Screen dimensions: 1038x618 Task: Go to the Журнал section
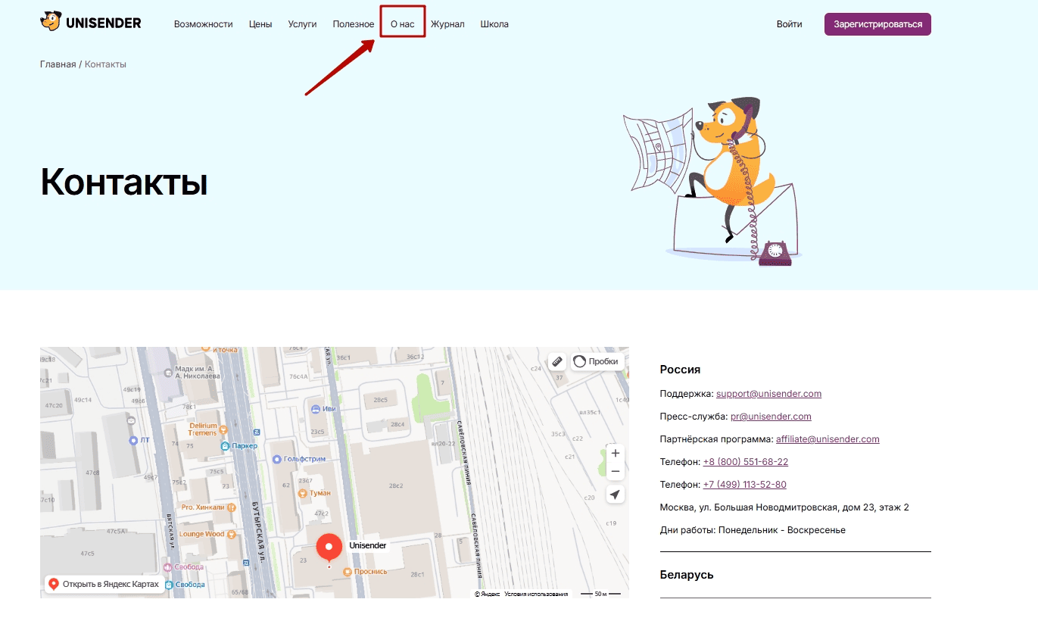[x=447, y=24]
